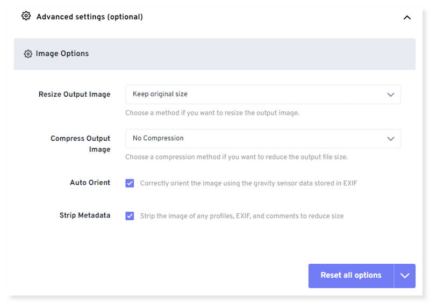Click the Compress Output Image label
Viewport: 430px width, 303px height.
81,144
